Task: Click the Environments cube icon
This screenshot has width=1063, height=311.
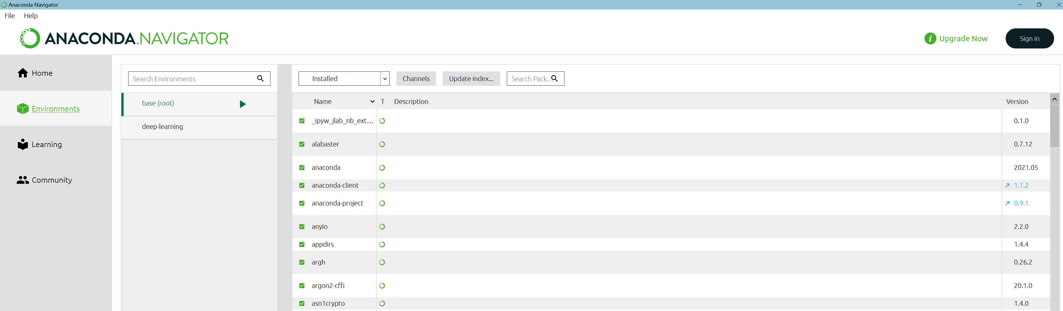Action: coord(23,109)
